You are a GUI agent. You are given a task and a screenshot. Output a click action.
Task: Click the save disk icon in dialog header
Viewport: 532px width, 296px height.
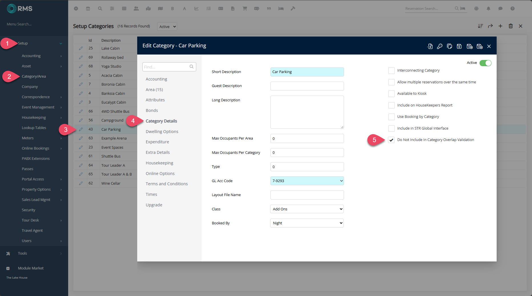pos(459,46)
